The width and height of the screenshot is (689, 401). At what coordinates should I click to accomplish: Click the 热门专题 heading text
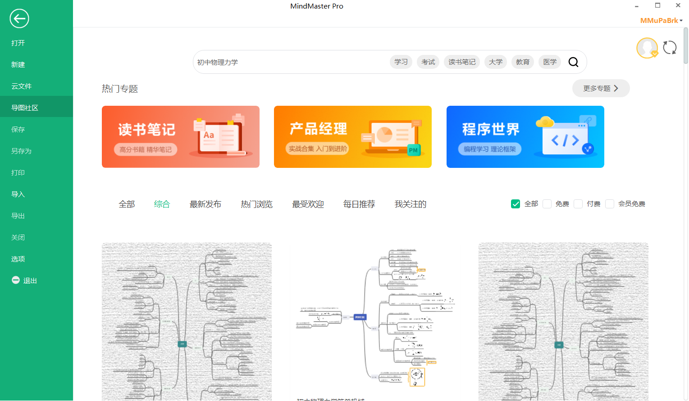coord(120,89)
